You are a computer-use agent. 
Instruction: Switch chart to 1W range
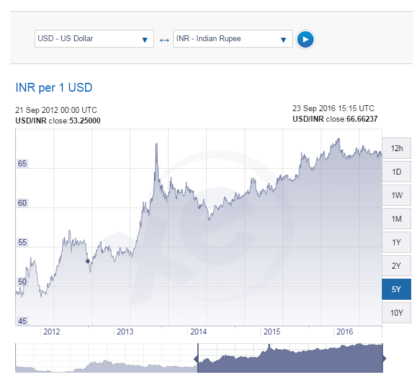(x=397, y=195)
